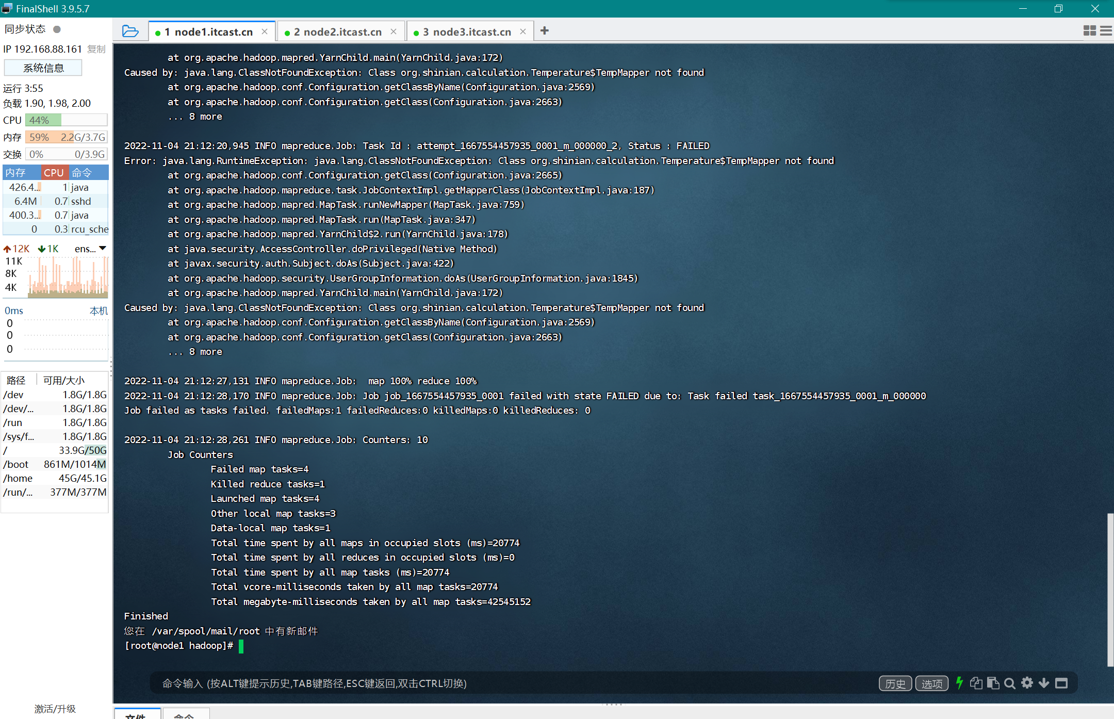Image resolution: width=1114 pixels, height=719 pixels.
Task: Click the paste icon in command bar
Action: (993, 683)
